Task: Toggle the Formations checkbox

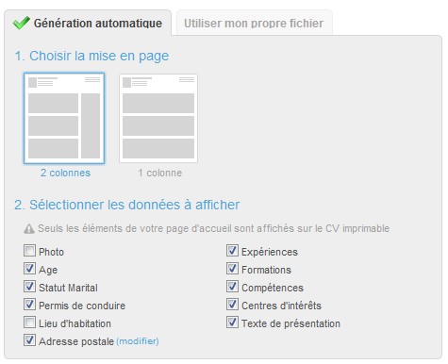Action: tap(232, 269)
